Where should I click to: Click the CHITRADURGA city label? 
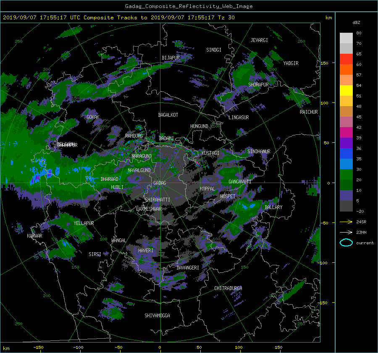[x=228, y=288]
